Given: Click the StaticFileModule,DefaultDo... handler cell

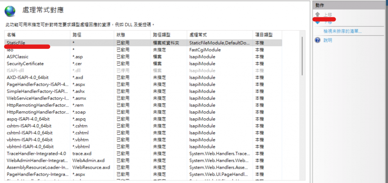Looking at the screenshot, I should click(219, 43).
